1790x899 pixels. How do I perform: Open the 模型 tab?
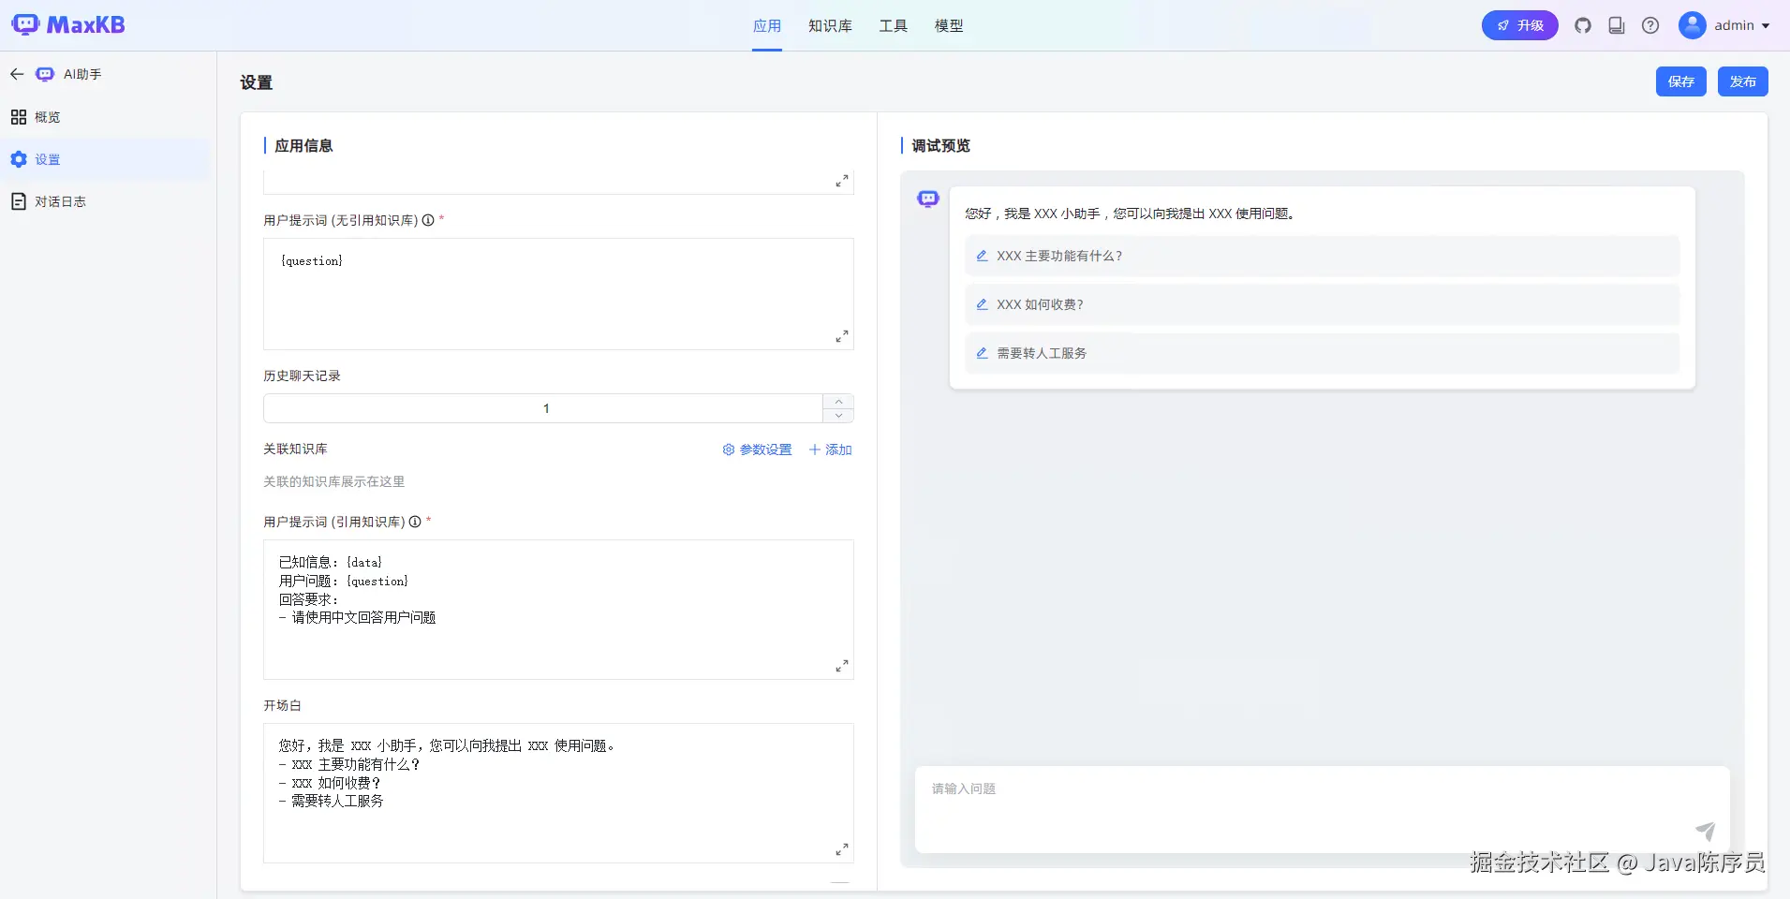(x=949, y=25)
